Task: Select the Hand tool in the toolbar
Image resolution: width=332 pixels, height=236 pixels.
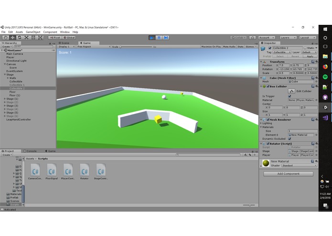Action: (6, 37)
